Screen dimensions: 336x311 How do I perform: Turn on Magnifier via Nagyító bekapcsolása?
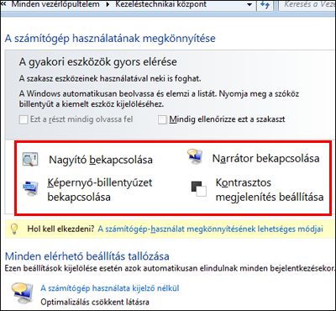[x=101, y=160]
